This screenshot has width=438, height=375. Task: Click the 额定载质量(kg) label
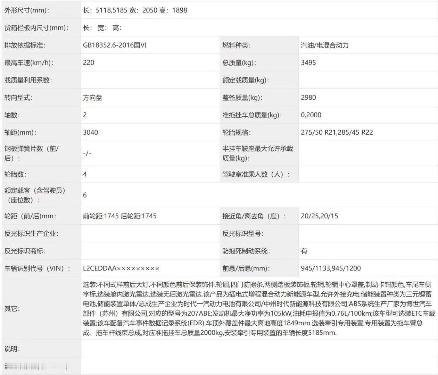coord(246,80)
